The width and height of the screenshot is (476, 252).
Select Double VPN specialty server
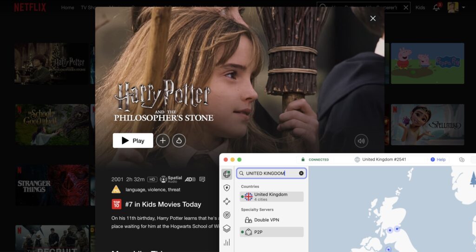pos(271,220)
